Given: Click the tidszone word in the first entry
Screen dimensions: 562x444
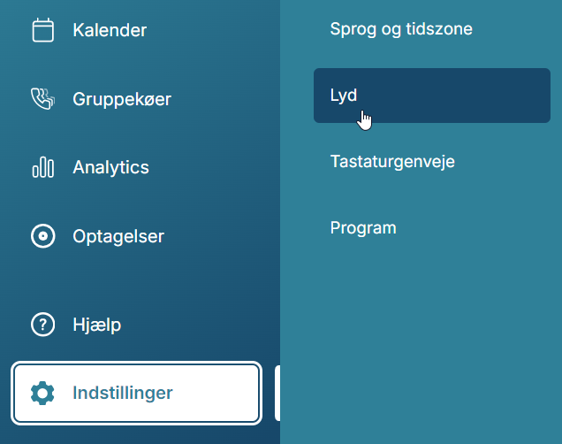Looking at the screenshot, I should pos(439,28).
